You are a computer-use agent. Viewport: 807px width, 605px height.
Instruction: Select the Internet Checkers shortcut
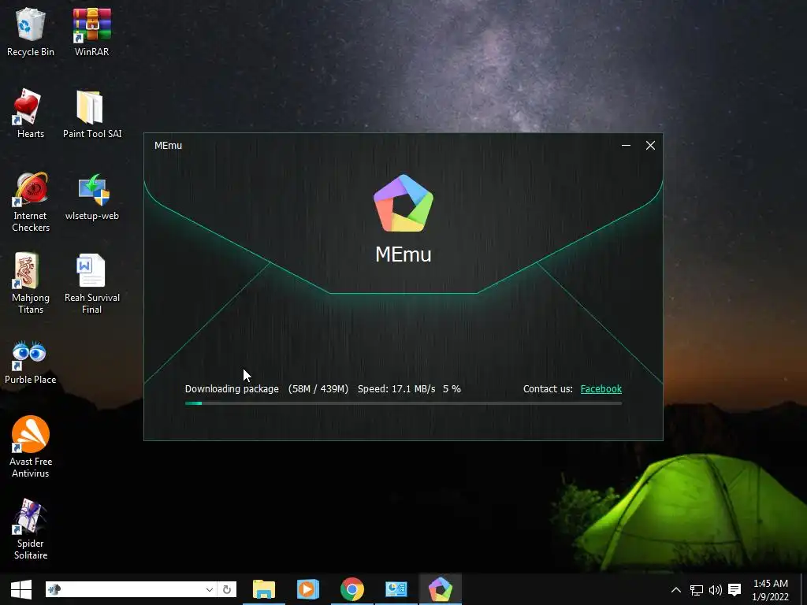[31, 202]
